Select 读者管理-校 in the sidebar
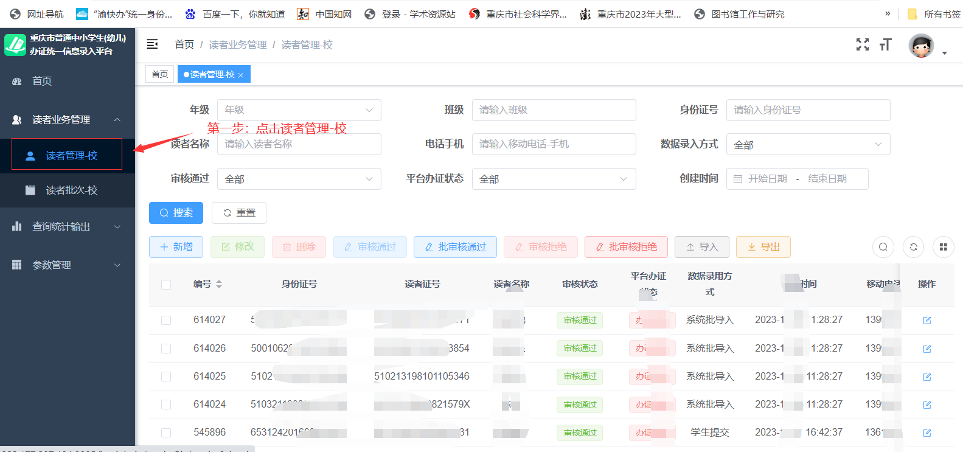963x452 pixels. [67, 155]
